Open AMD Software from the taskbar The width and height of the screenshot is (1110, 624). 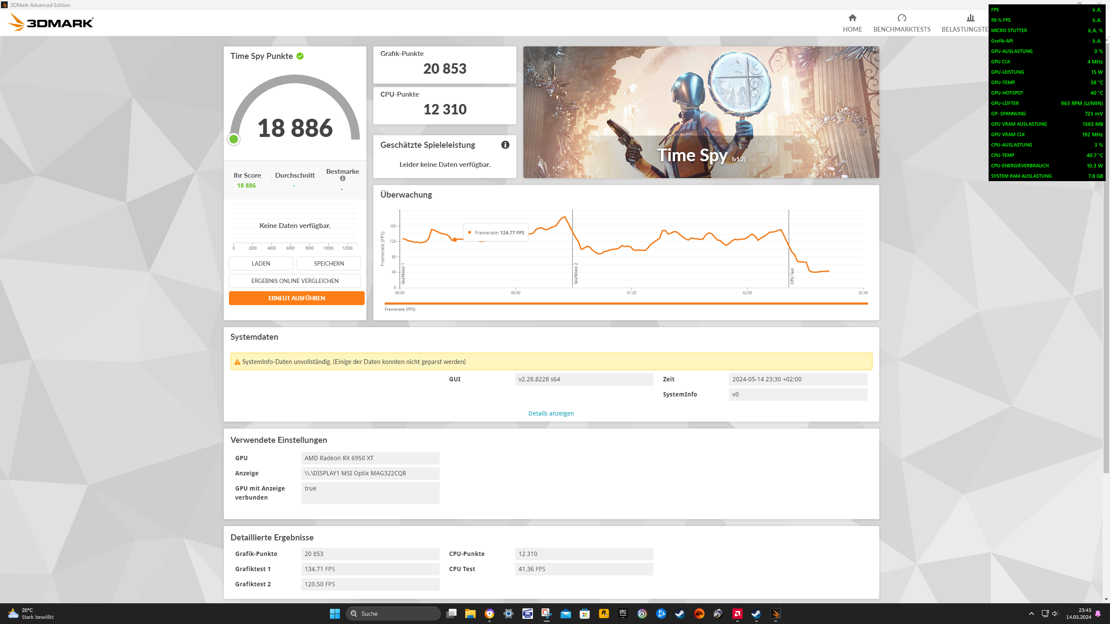point(737,614)
